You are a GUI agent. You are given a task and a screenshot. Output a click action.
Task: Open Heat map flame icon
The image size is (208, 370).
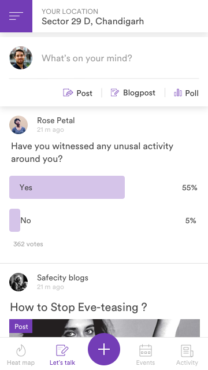(x=21, y=350)
